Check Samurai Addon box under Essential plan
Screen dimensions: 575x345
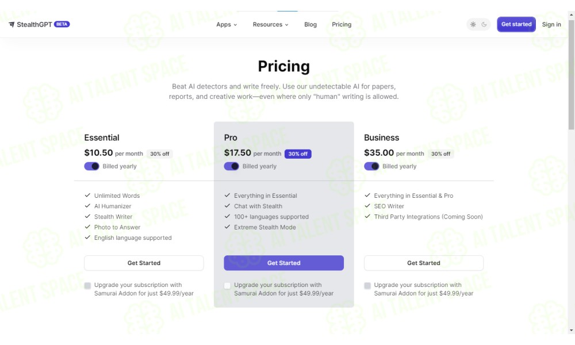(87, 285)
